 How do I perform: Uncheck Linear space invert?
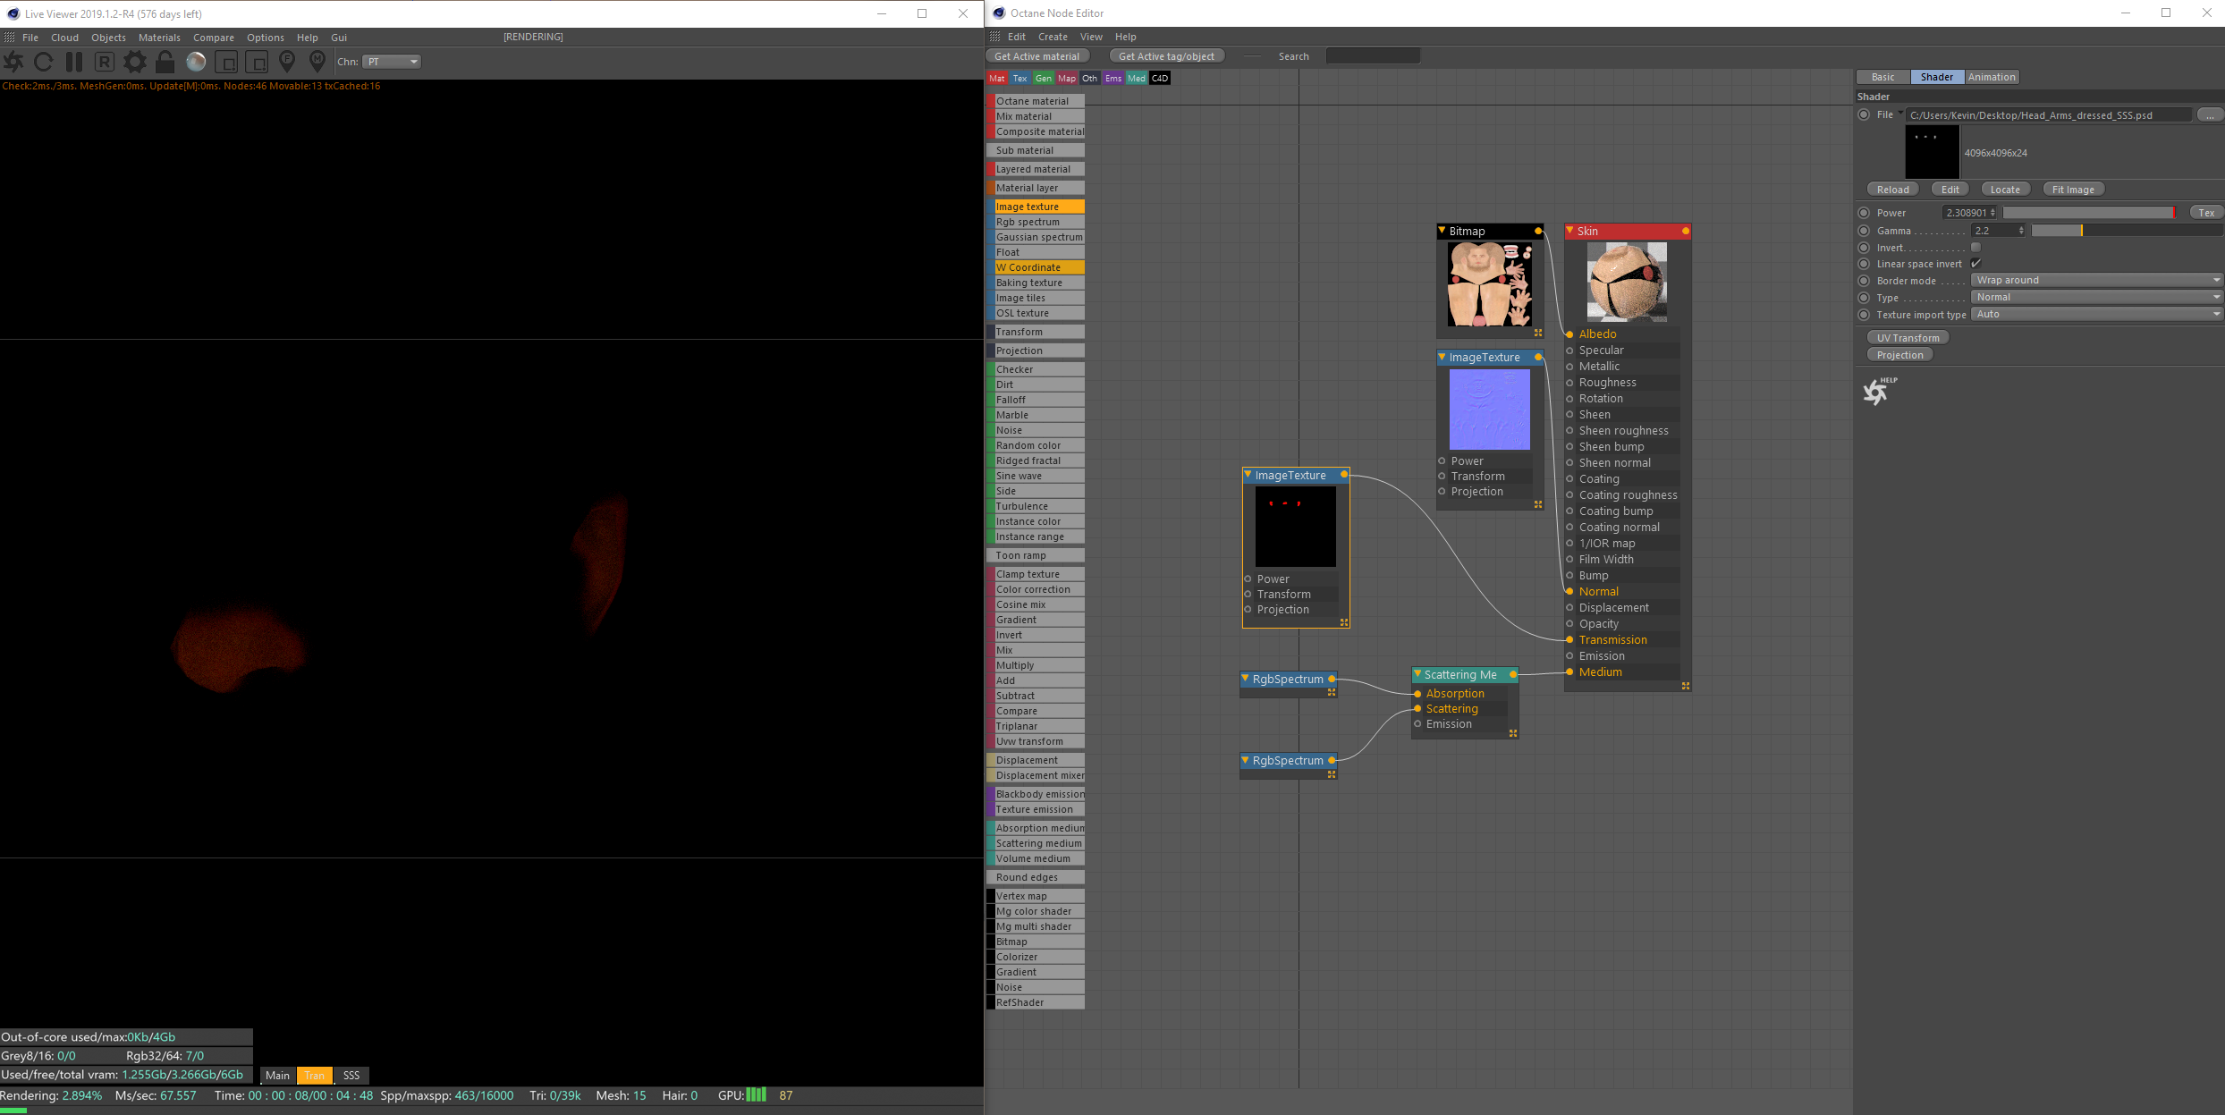coord(1975,264)
